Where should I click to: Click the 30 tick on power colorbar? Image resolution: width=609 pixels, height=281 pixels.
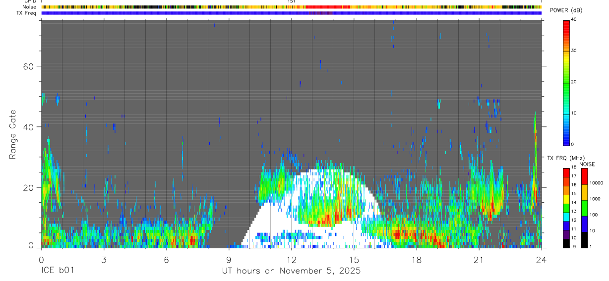pos(573,51)
